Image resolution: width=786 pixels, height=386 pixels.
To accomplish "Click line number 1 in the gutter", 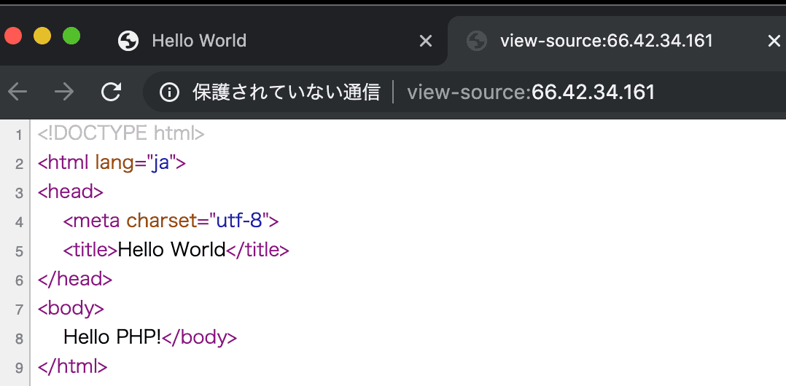I will (19, 135).
